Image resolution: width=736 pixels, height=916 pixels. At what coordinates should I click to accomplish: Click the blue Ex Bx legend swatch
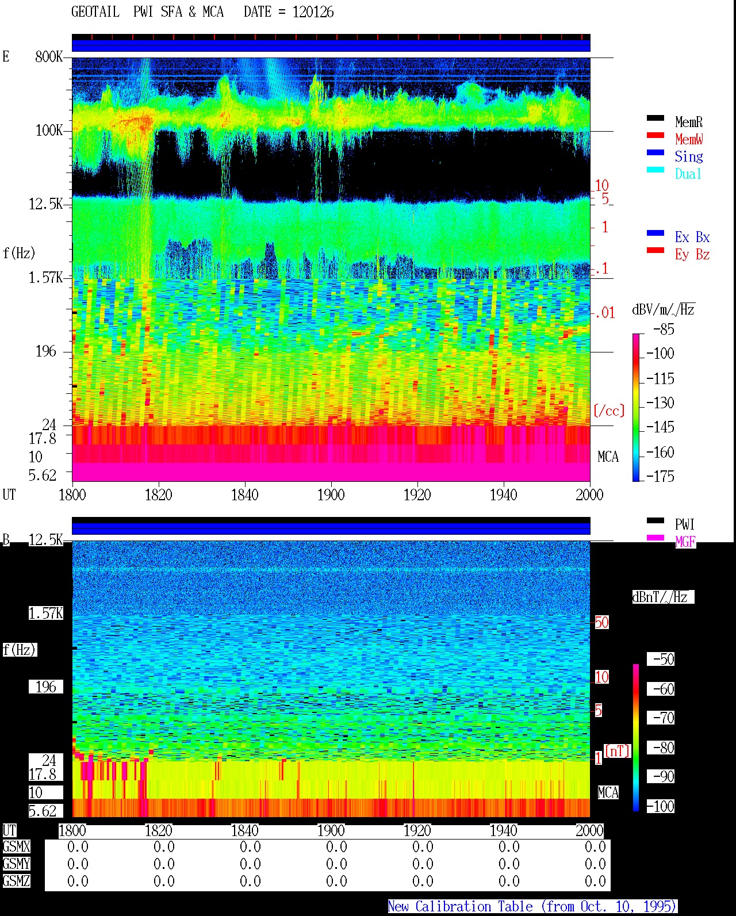point(655,233)
